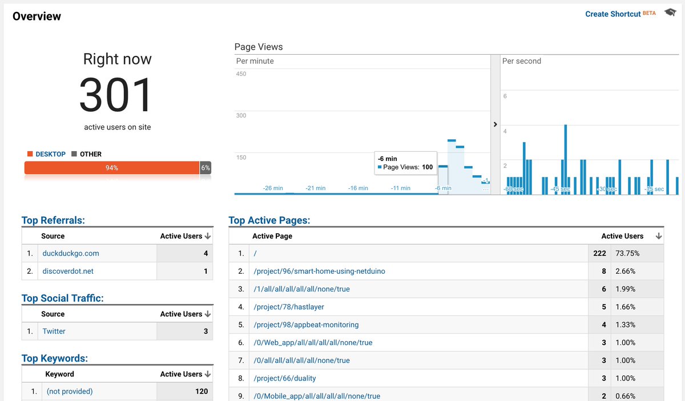Click the Active Page column header
685x401 pixels.
point(272,236)
